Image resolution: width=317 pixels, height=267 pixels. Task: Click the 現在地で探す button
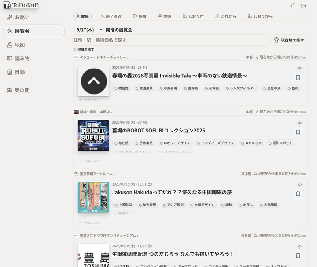coord(289,40)
